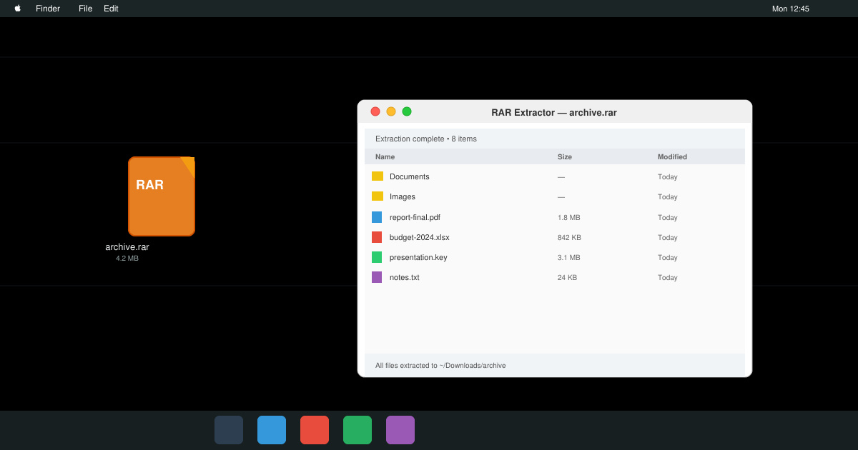Viewport: 858px width, 450px height.
Task: Open the purple dock icon
Action: [400, 430]
